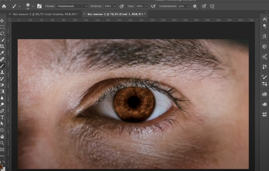Select the 'Без имени-2' document tab
Image resolution: width=269 pixels, height=171 pixels.
tap(114, 14)
